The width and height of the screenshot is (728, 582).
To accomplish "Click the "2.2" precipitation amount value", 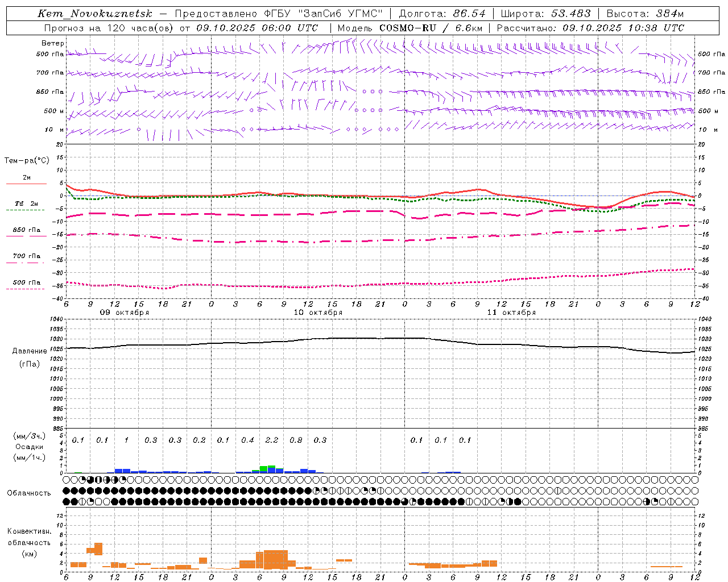I will (x=272, y=440).
